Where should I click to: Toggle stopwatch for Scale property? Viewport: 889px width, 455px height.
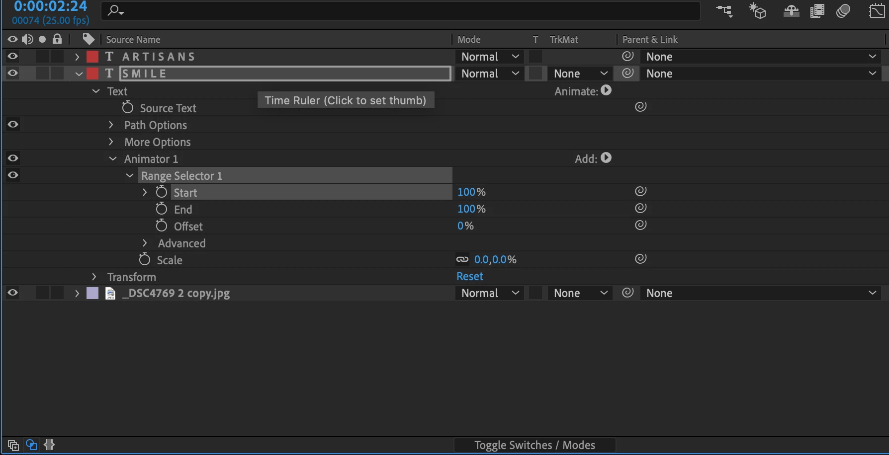tap(144, 259)
